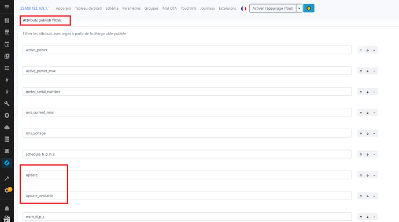
Task: Click into the meter_serial_number field
Action: click(x=187, y=92)
